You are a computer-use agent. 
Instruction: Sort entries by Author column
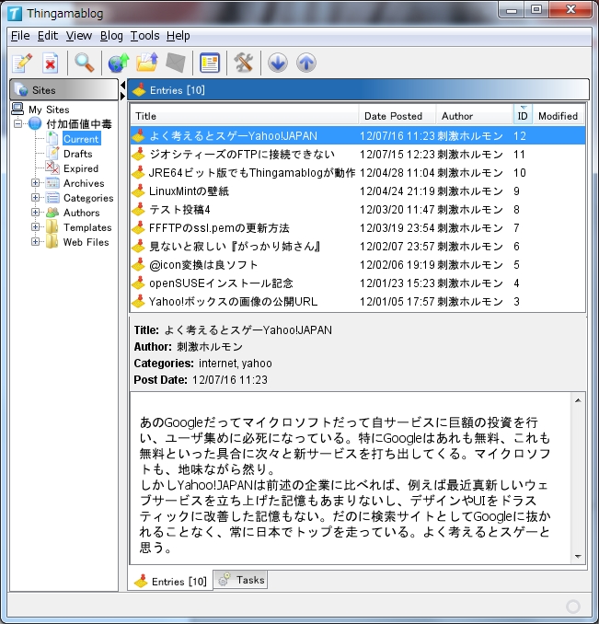pos(474,116)
